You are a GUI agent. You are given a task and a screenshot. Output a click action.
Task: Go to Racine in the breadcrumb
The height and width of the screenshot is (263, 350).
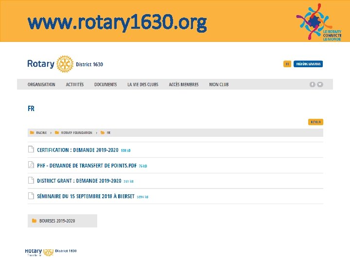point(41,132)
